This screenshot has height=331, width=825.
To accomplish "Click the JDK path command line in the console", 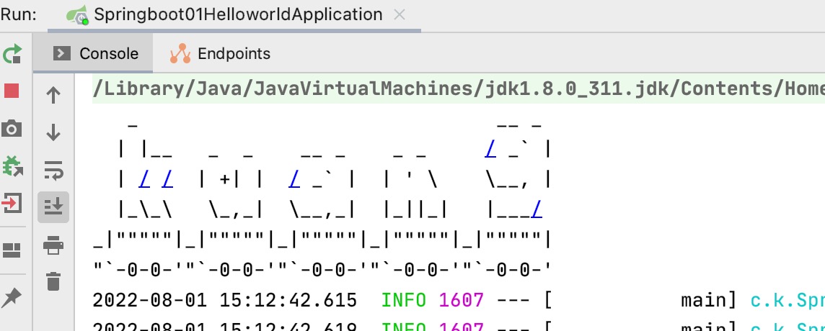I will click(458, 89).
